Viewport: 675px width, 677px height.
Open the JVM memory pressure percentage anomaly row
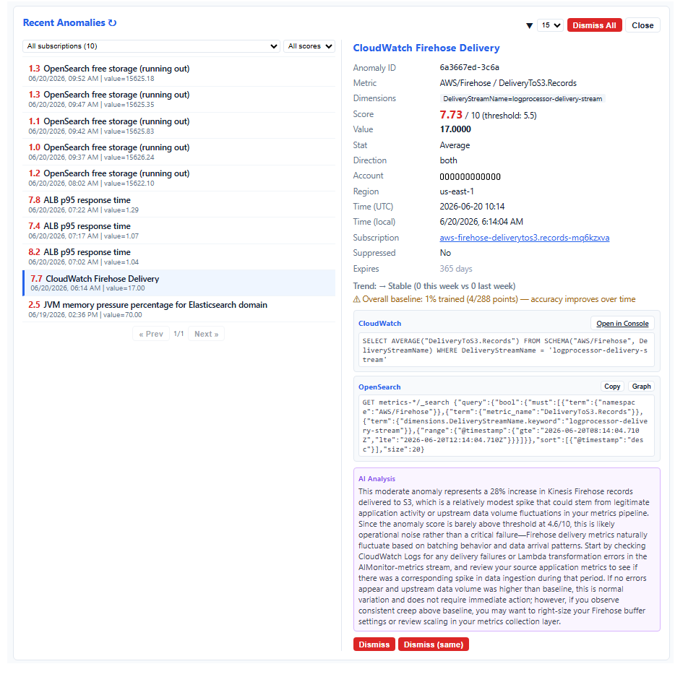179,309
